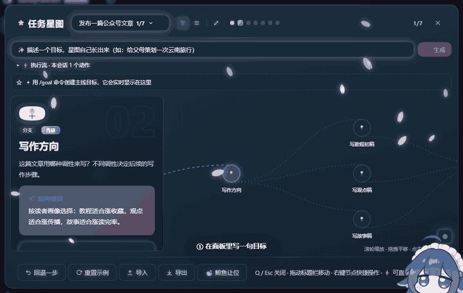Click the 用 /goal 命令创建主线目标 hint row
The height and width of the screenshot is (293, 463).
(x=232, y=82)
